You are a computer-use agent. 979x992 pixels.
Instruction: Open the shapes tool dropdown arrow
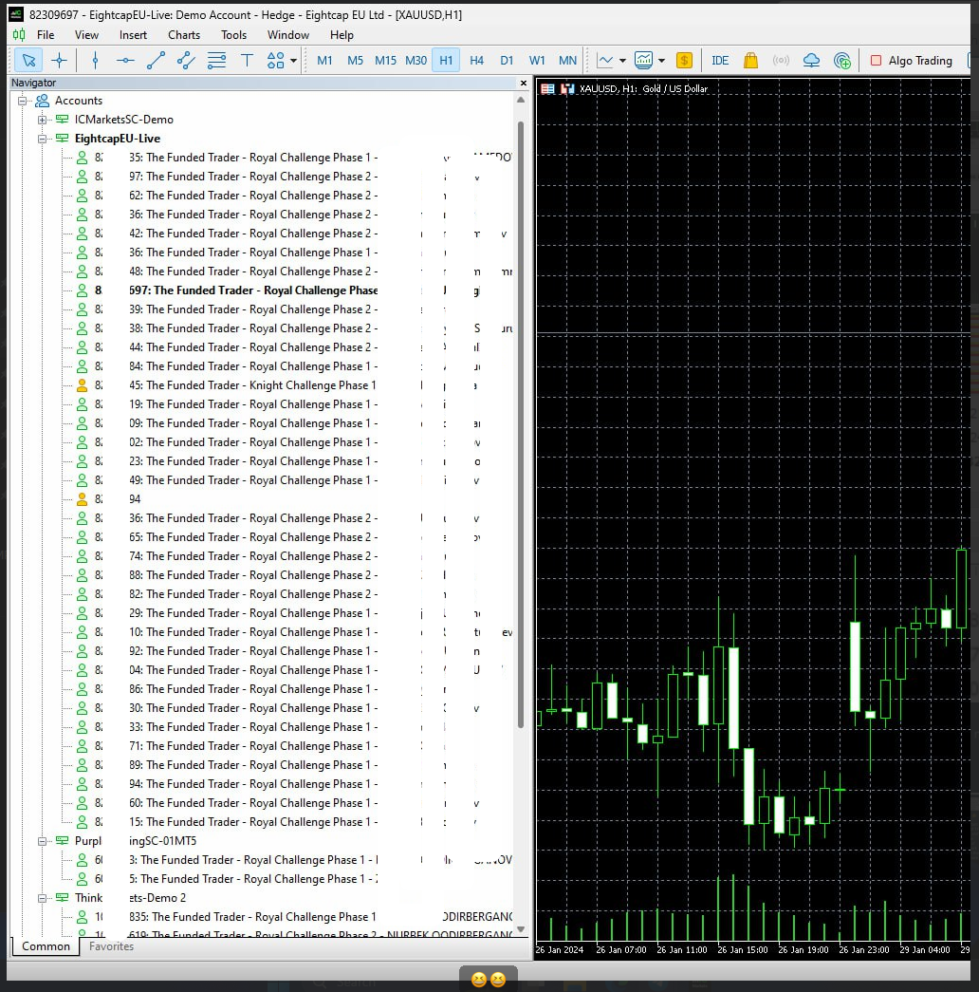pos(293,61)
